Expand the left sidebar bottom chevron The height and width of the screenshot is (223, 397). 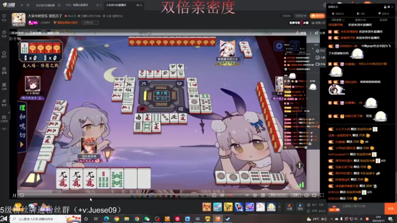(x=4, y=129)
